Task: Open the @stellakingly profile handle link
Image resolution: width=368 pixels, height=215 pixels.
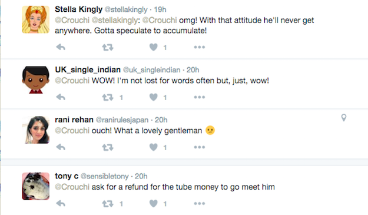Action: click(x=126, y=9)
